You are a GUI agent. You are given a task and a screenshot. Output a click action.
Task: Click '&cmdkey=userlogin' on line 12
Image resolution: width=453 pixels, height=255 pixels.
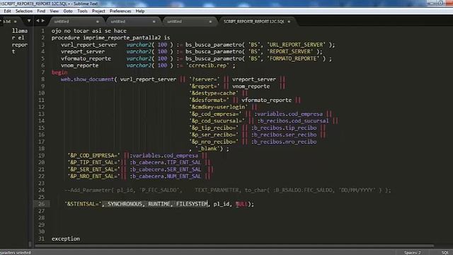tap(219, 107)
